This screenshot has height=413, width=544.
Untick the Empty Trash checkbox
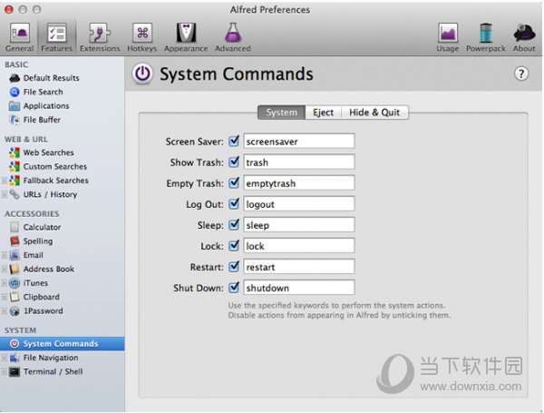[x=234, y=182]
